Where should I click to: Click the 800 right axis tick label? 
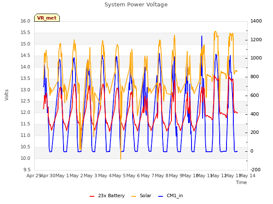click(255, 76)
